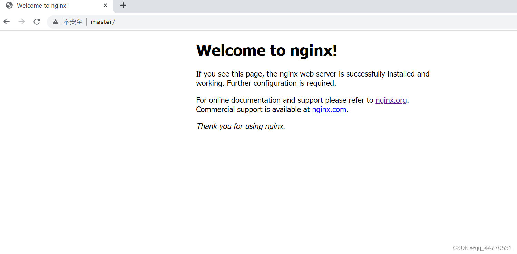Click the 不安全 security label

[72, 22]
